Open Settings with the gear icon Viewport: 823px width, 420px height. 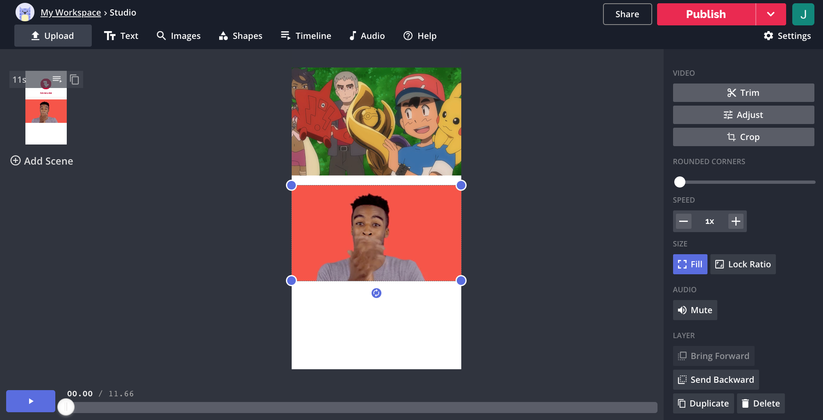pyautogui.click(x=787, y=36)
